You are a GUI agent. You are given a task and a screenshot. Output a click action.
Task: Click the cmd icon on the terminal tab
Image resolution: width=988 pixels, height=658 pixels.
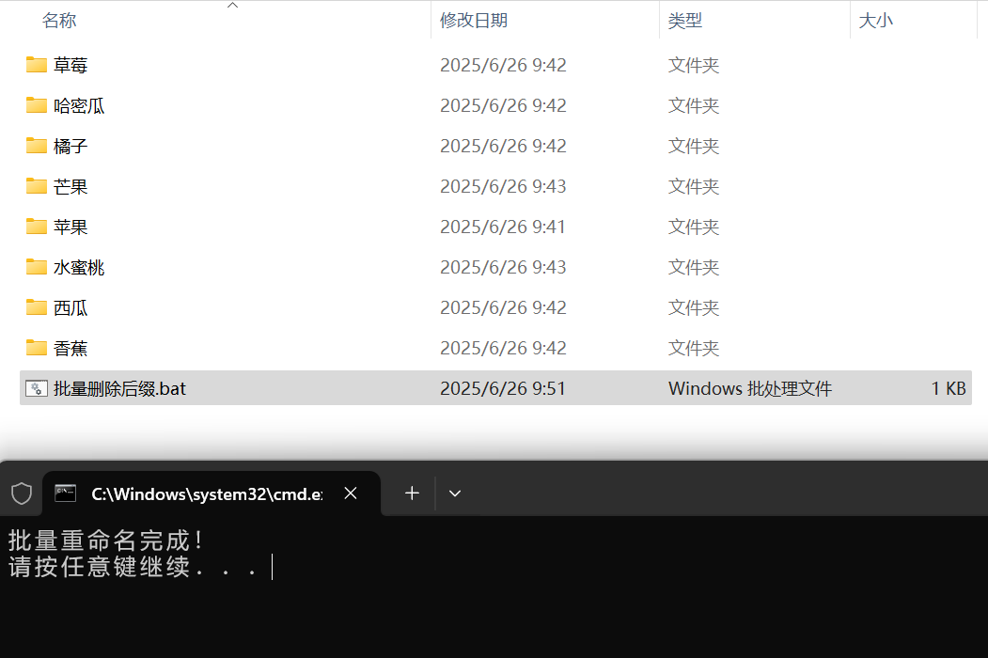(66, 493)
